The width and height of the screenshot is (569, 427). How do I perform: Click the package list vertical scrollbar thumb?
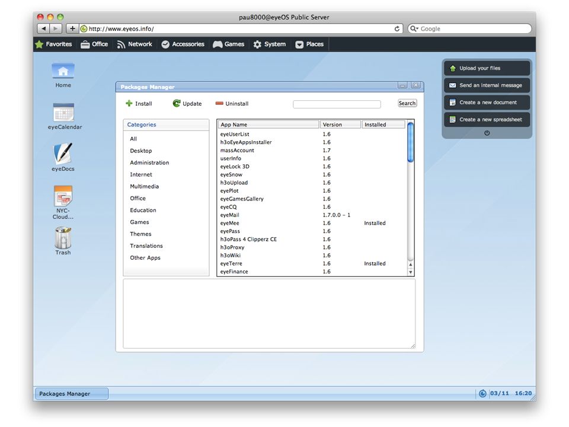[x=410, y=142]
